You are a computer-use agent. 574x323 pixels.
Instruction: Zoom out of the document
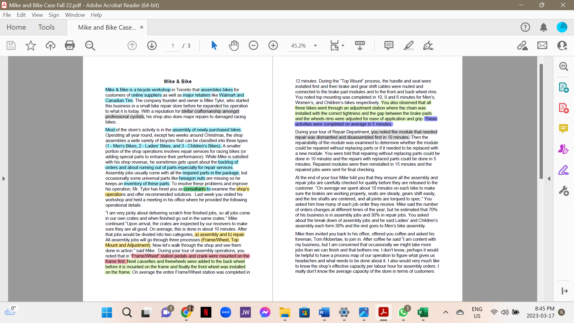coord(254,45)
